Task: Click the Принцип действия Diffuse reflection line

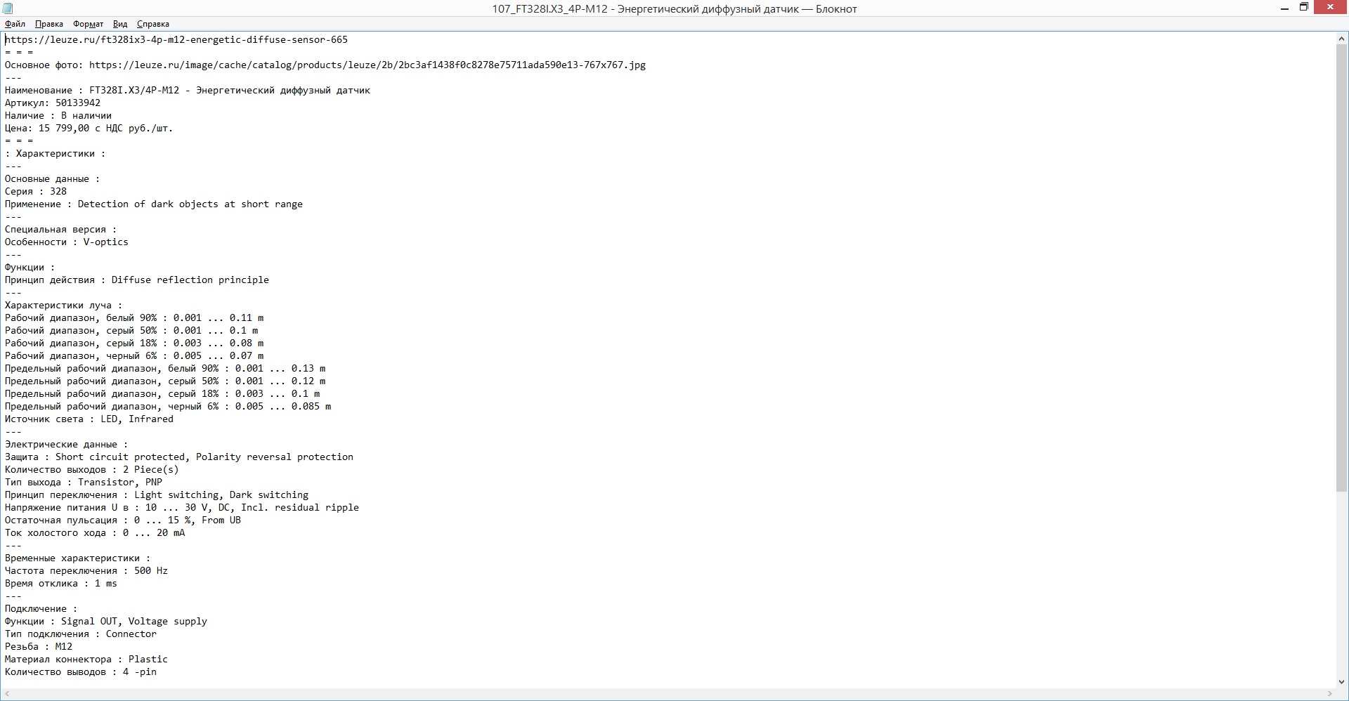Action: click(x=137, y=280)
